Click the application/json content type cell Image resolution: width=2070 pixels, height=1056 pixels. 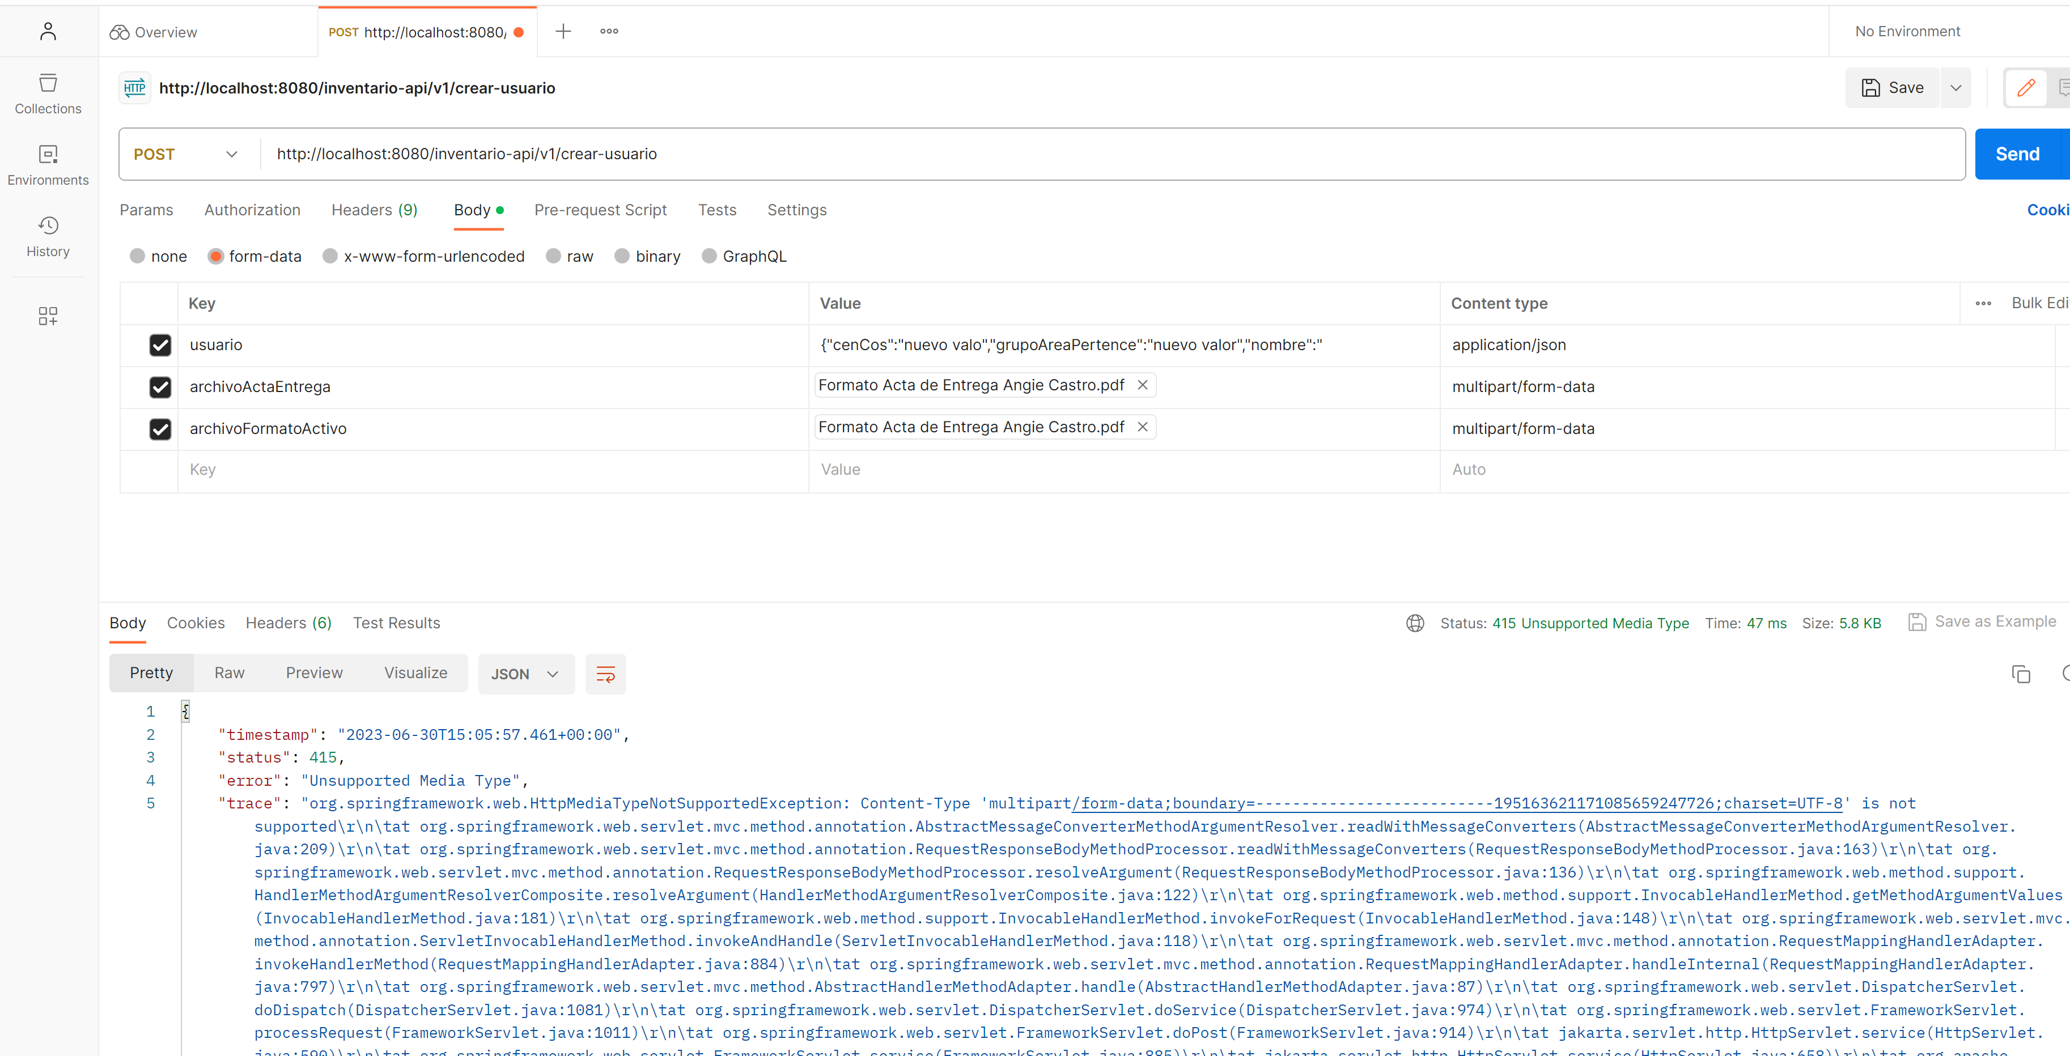click(1747, 346)
